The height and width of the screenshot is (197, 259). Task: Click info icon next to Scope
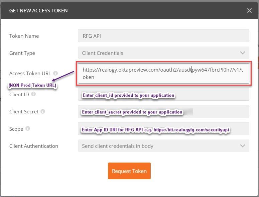(28, 129)
